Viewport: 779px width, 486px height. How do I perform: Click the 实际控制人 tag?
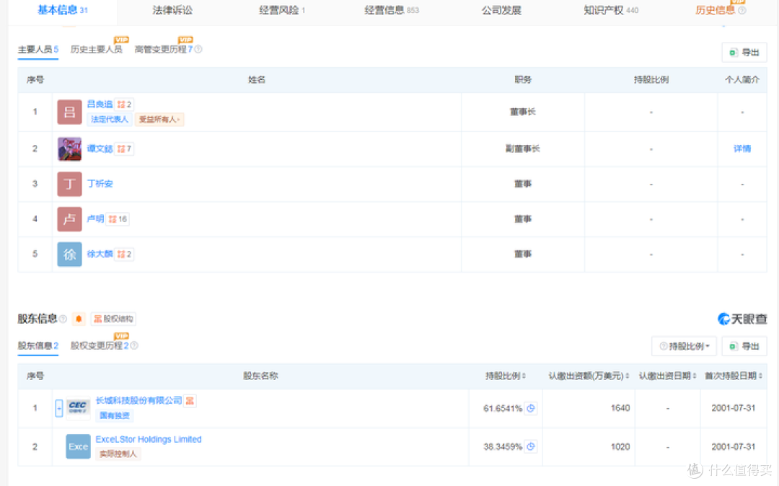pos(118,454)
